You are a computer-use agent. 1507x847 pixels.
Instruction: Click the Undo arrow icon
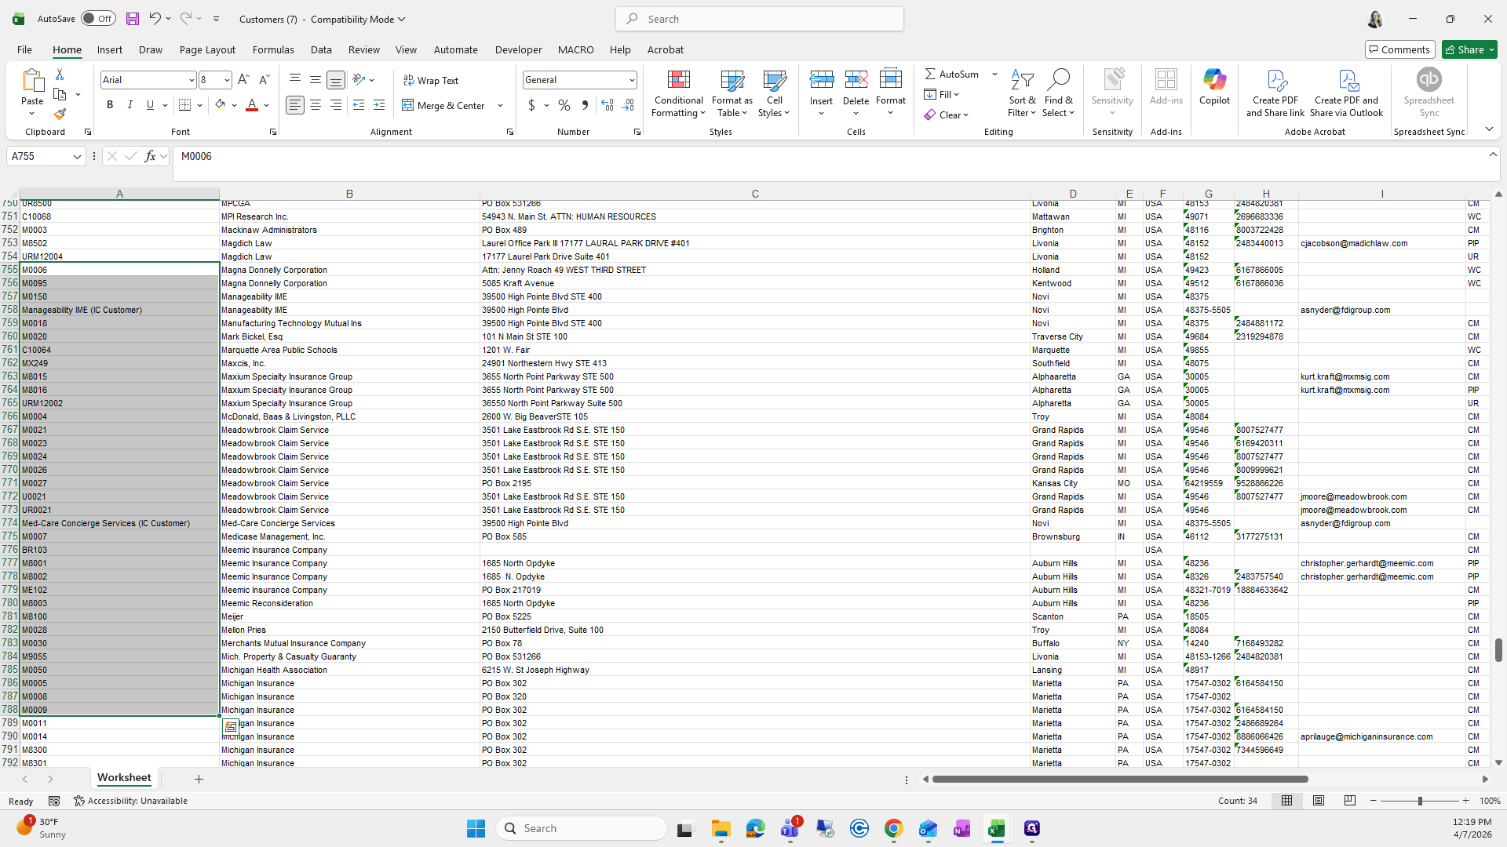[x=155, y=19]
